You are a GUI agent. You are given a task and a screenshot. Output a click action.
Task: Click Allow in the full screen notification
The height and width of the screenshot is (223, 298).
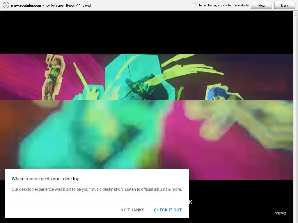pyautogui.click(x=261, y=6)
